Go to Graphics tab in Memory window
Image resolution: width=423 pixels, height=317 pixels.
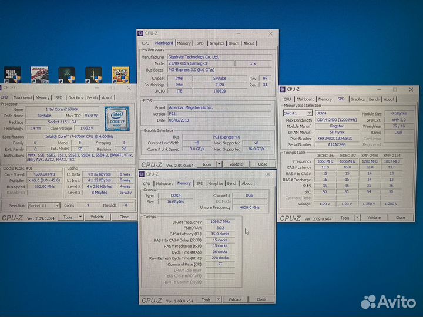216,183
